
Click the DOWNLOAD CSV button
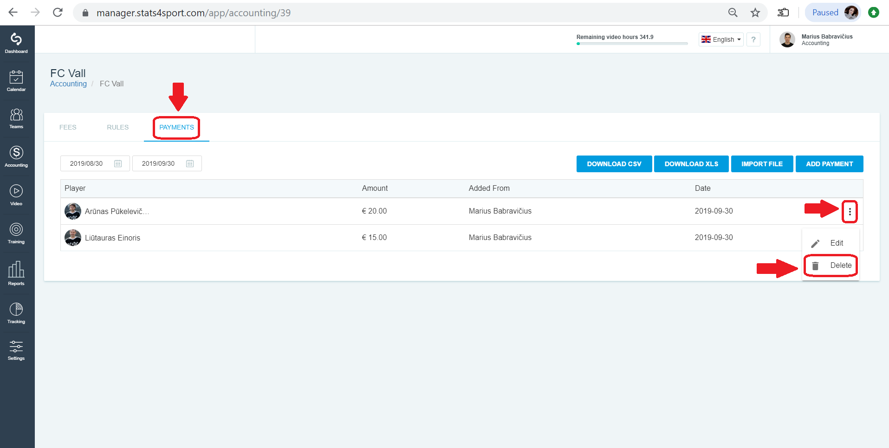[x=614, y=164]
